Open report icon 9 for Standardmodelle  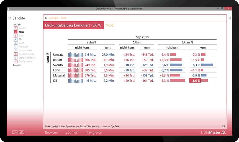pyautogui.click(x=16, y=58)
